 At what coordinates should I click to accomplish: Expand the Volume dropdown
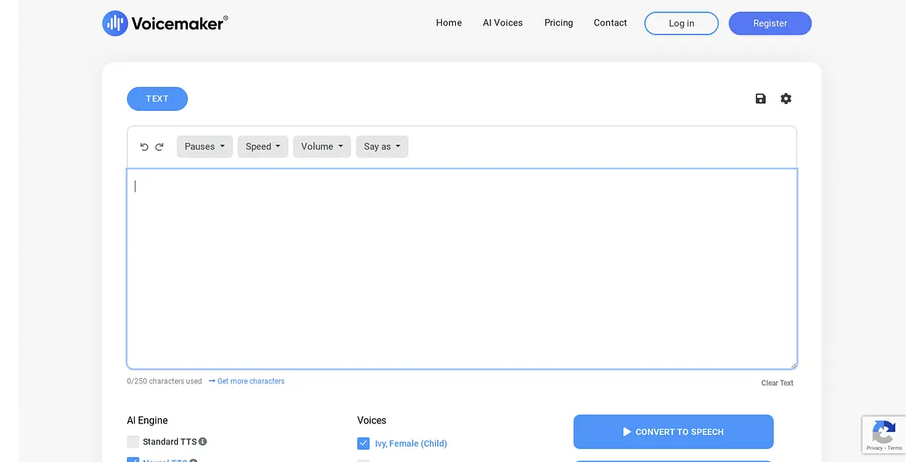322,147
